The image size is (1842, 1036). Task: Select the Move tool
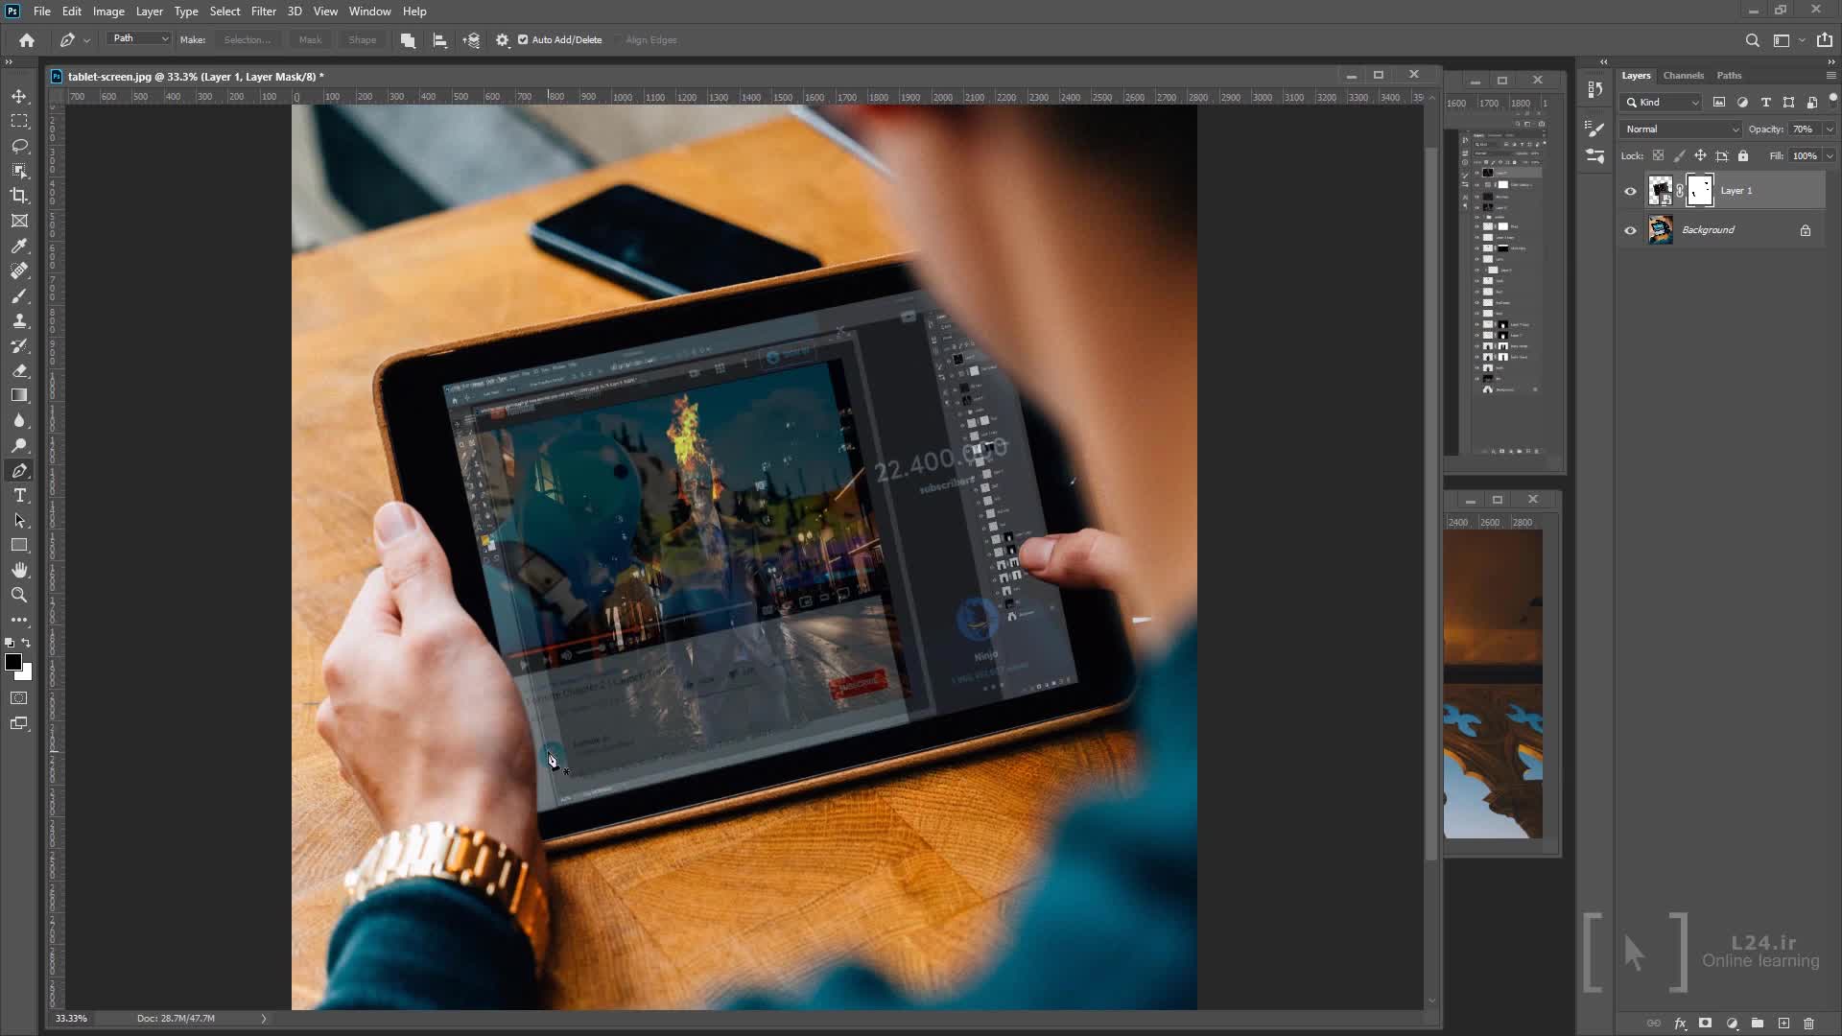pyautogui.click(x=19, y=97)
